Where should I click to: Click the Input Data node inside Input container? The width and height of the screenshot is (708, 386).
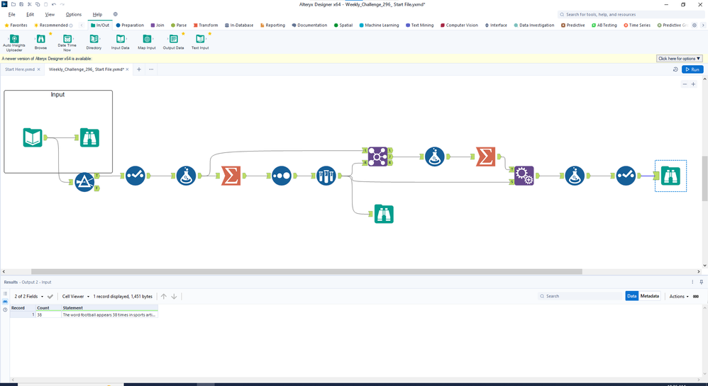pyautogui.click(x=33, y=137)
